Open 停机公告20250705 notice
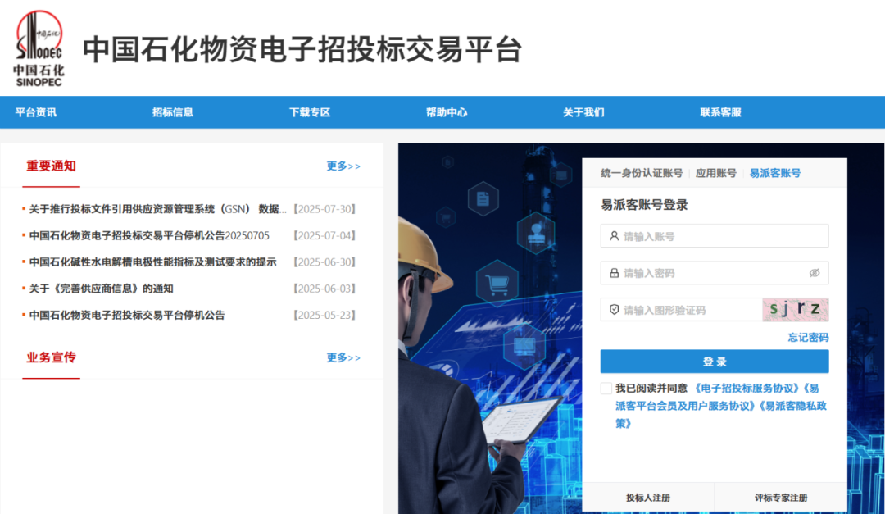 tap(149, 235)
